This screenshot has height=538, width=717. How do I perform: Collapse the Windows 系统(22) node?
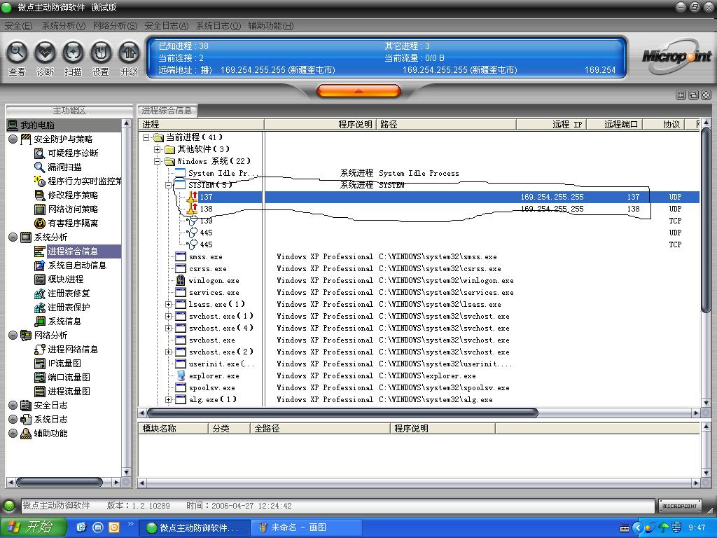pos(158,161)
